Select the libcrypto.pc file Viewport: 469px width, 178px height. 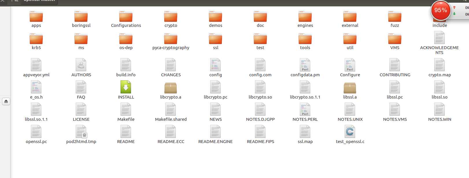click(215, 87)
